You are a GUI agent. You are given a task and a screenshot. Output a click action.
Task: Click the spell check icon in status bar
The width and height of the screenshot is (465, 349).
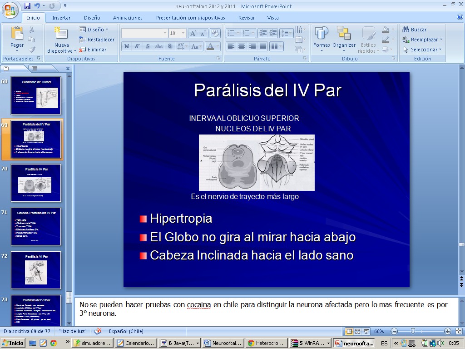[98, 331]
